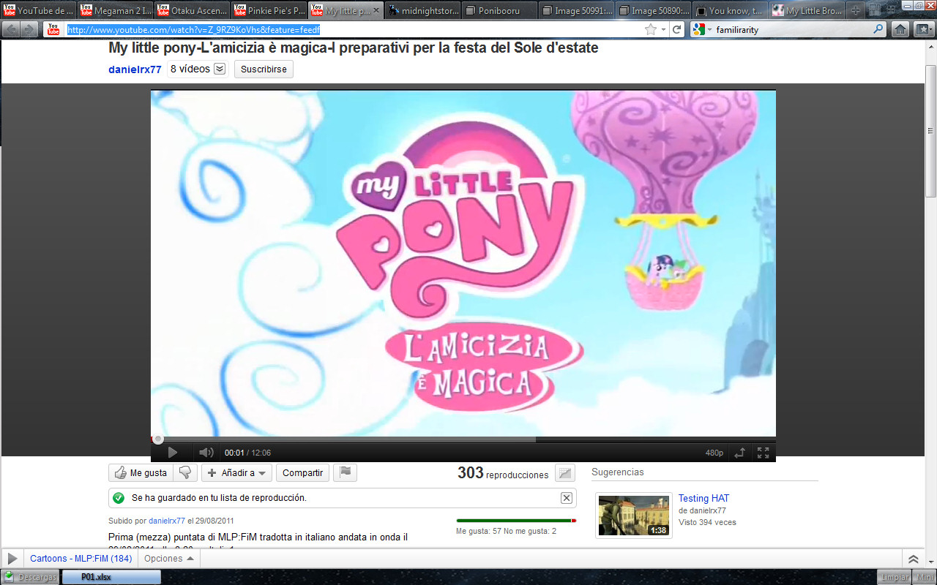The width and height of the screenshot is (937, 585).
Task: Open the Cartoons - MLP:FiM (184) playlist link
Action: click(x=81, y=559)
